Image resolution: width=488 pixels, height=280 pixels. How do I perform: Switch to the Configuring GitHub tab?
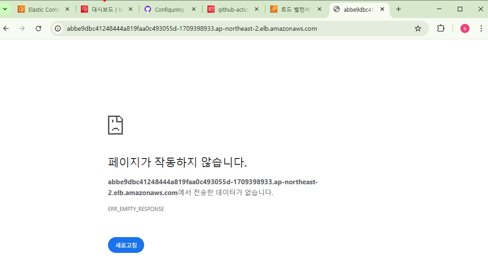[169, 9]
